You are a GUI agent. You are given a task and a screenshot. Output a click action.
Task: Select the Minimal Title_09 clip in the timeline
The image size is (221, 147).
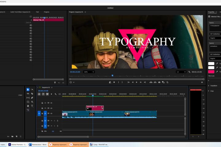point(95,108)
